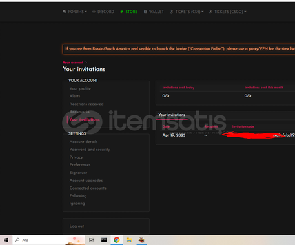Open 'Password and security' settings
Image resolution: width=295 pixels, height=245 pixels.
pos(90,150)
